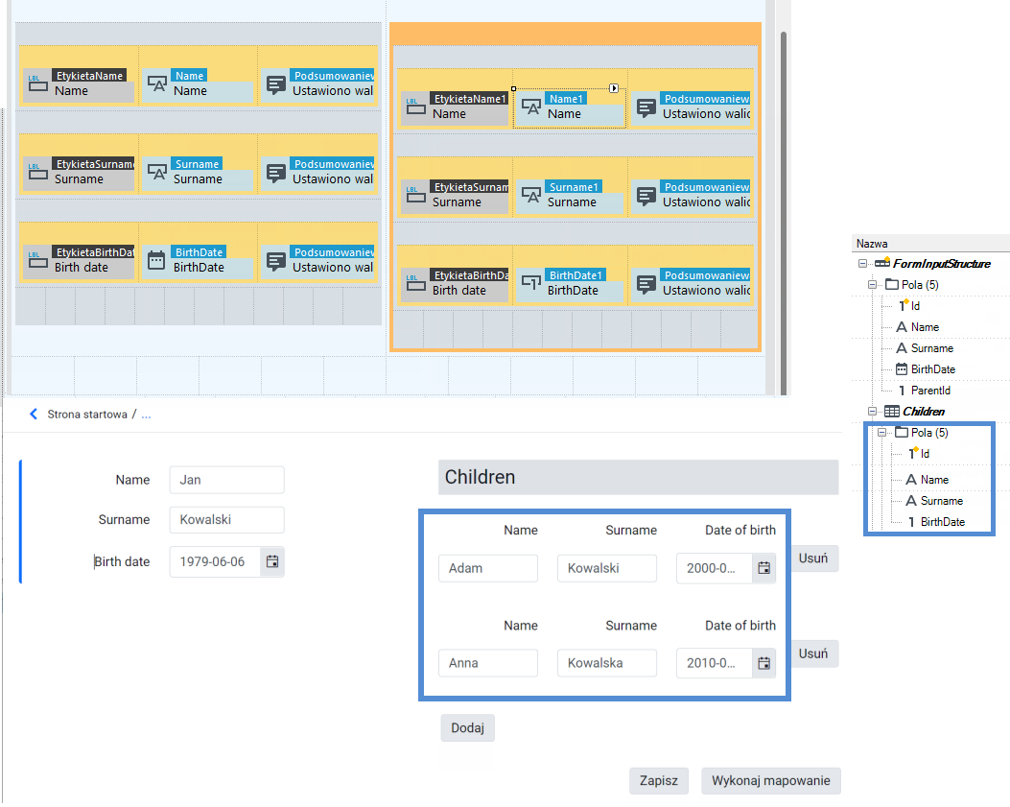Click the Zapisz button
This screenshot has height=807, width=1010.
(x=658, y=780)
